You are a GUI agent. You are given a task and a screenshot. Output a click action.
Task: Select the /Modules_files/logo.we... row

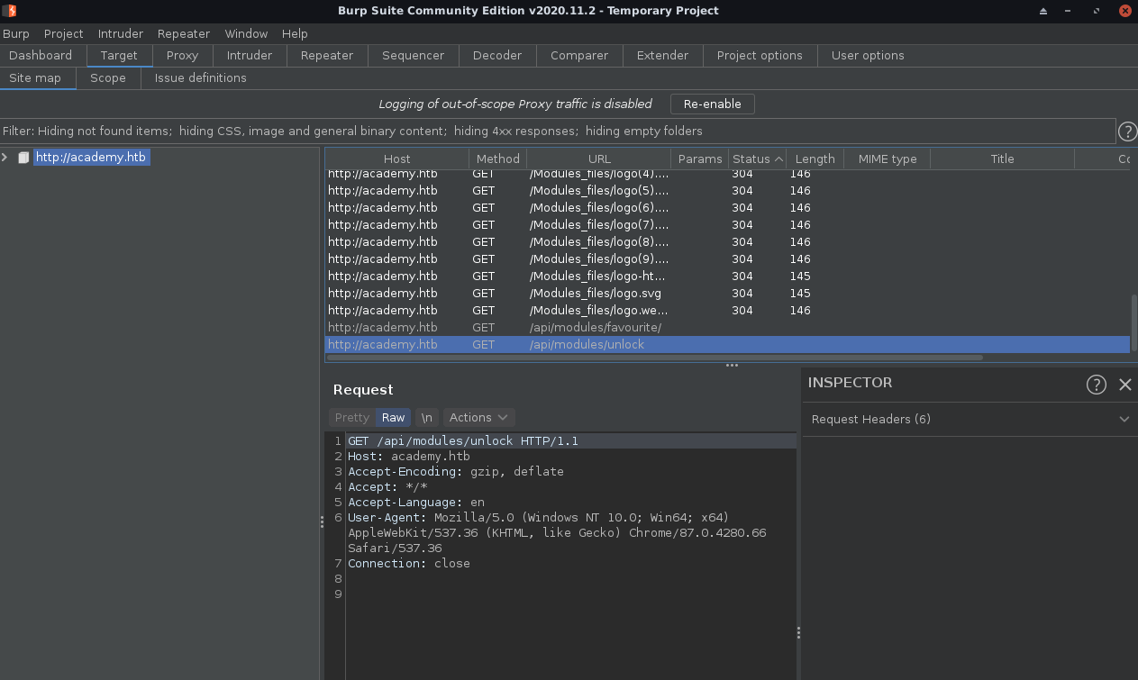[727, 310]
